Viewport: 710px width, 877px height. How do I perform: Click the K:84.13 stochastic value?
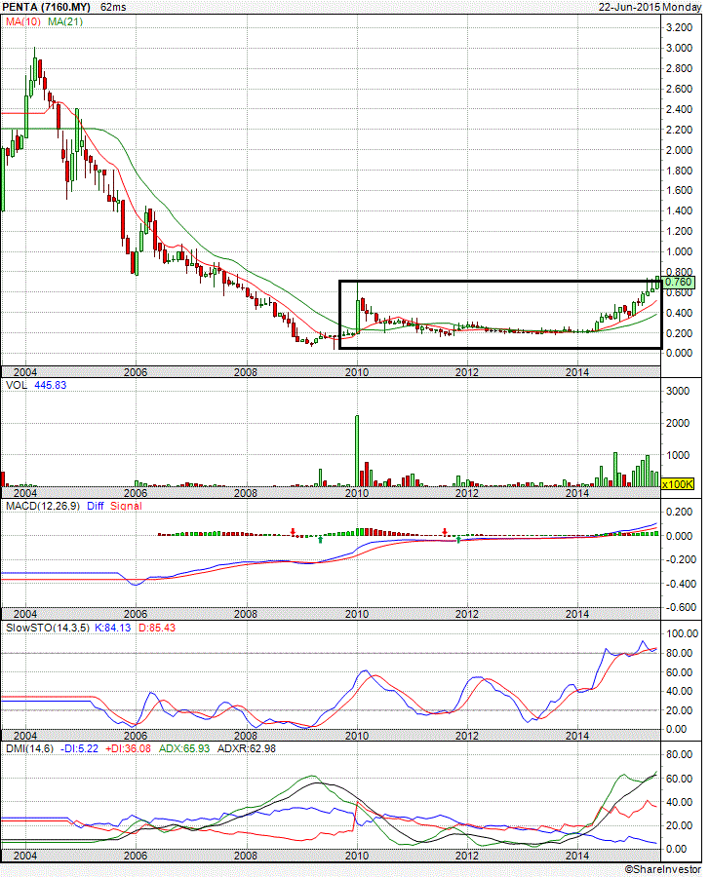tap(112, 628)
